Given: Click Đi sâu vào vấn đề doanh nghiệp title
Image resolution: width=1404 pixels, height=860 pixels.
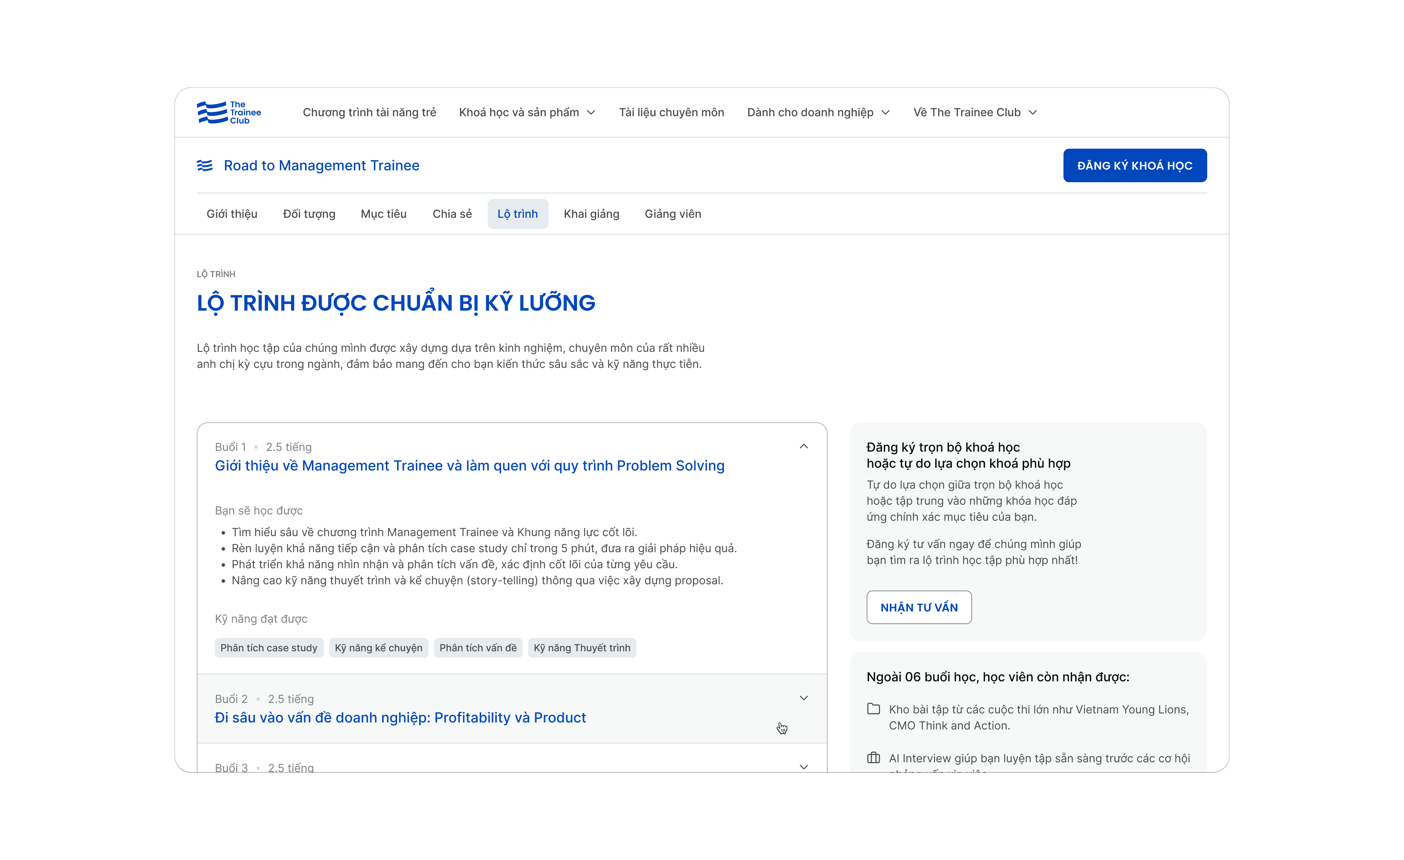Looking at the screenshot, I should click(400, 718).
